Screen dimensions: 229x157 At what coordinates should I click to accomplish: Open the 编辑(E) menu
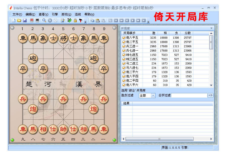coord(30,14)
